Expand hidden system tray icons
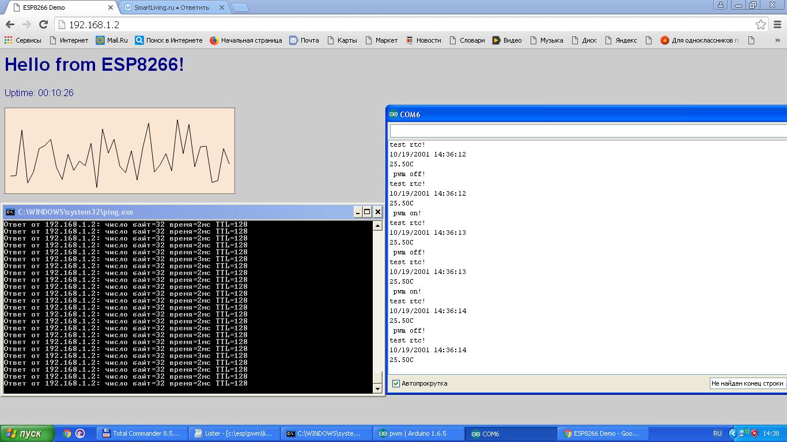This screenshot has height=442, width=787. (x=733, y=433)
